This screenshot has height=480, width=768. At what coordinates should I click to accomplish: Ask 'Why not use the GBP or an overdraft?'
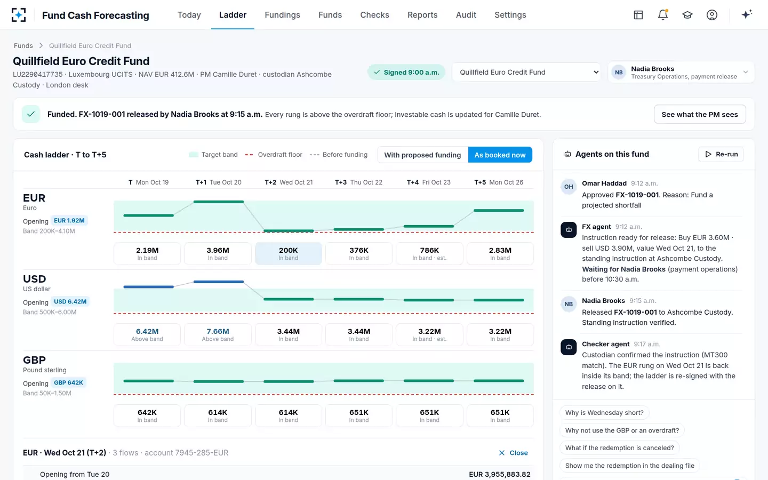tap(622, 430)
